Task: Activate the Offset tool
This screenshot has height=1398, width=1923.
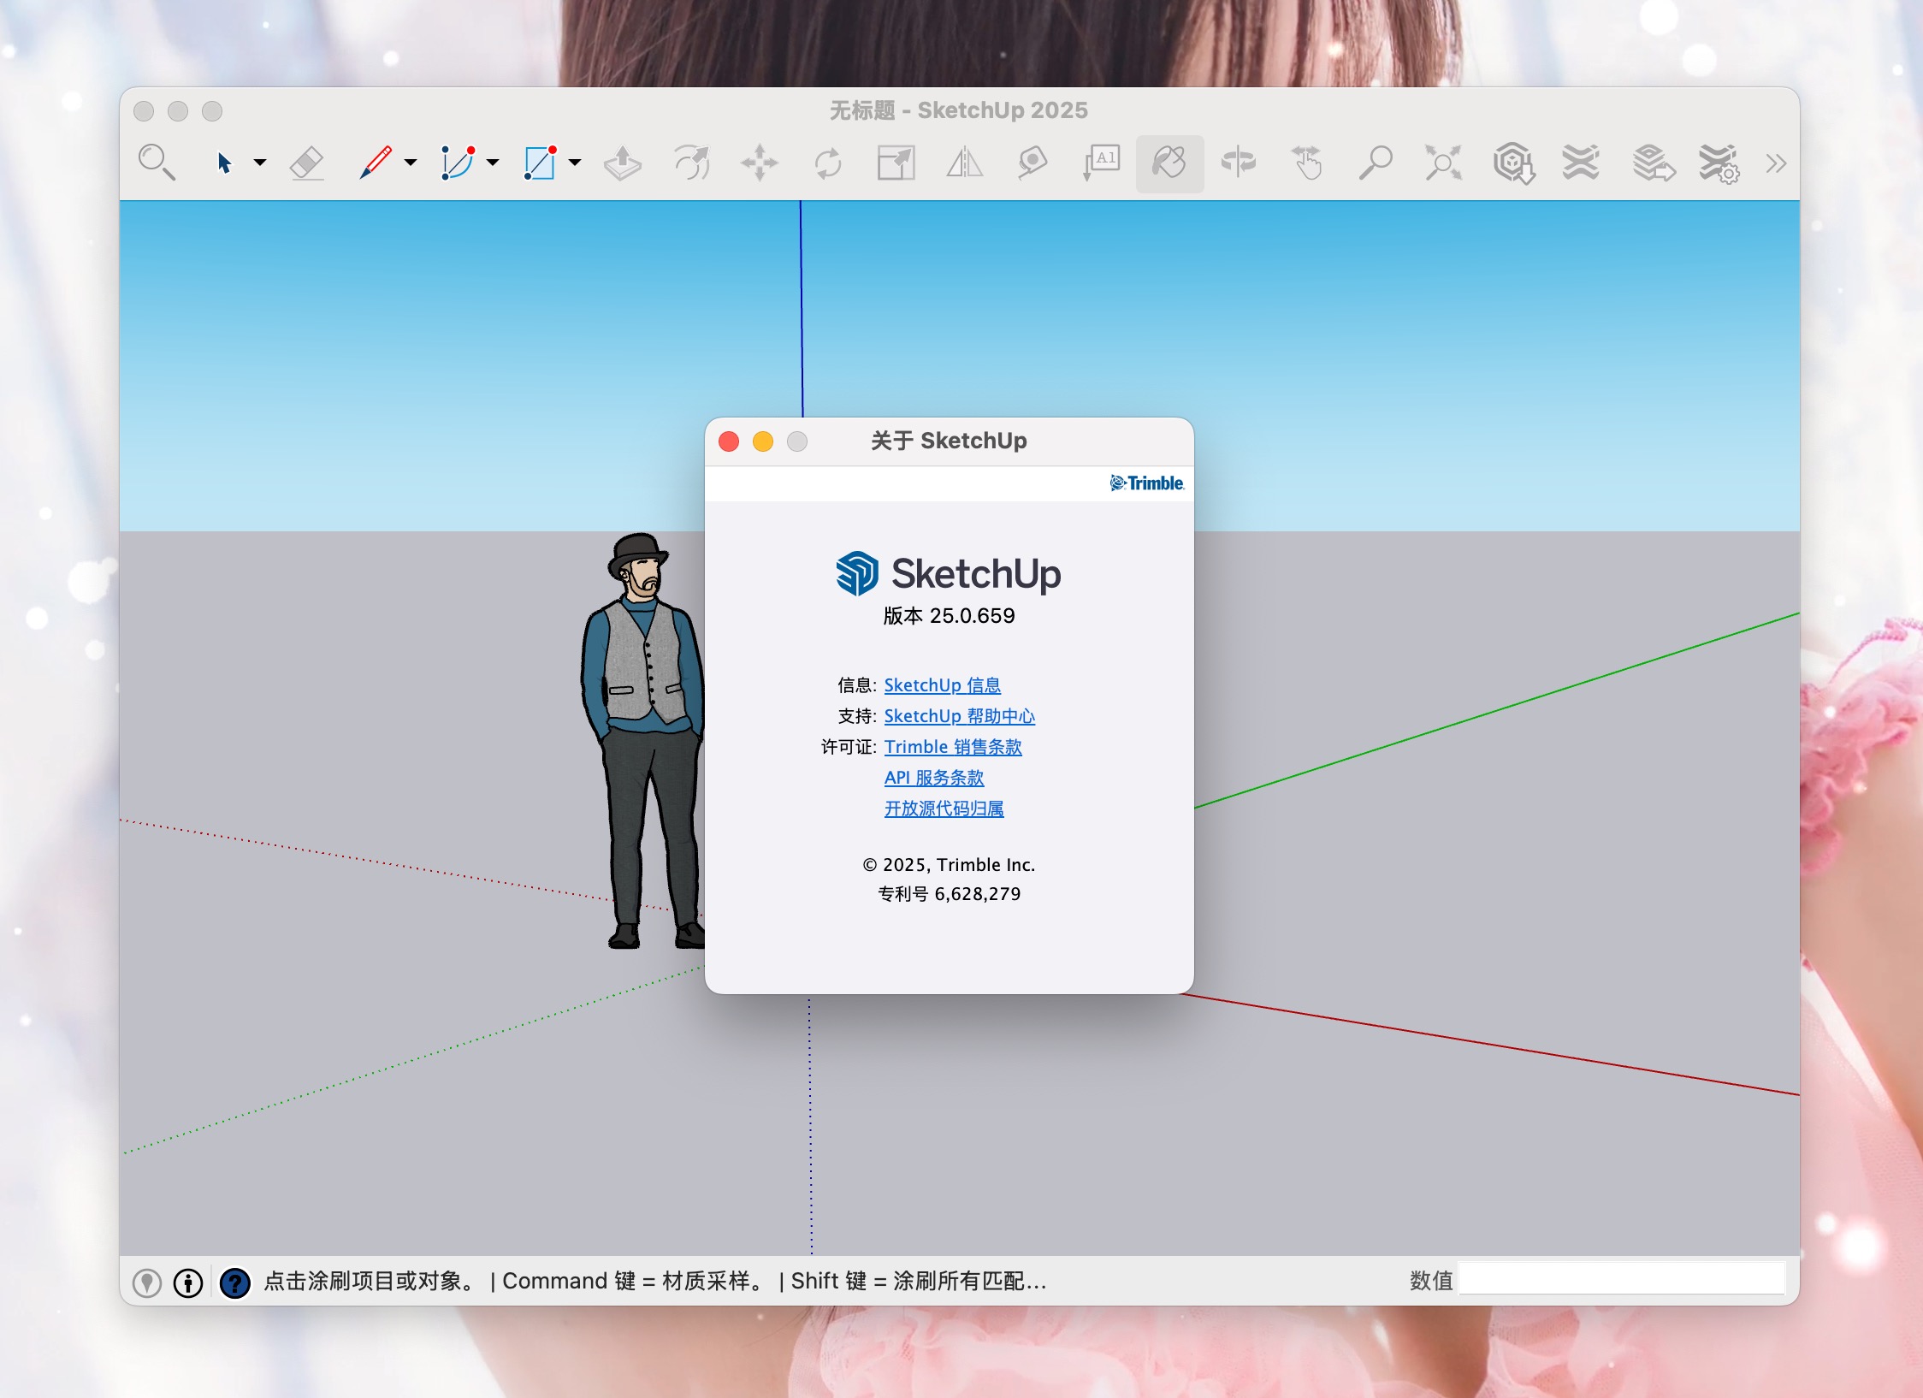Action: [x=691, y=163]
